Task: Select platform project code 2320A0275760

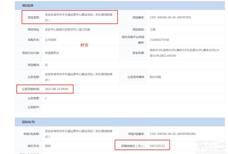Action: coord(159,40)
